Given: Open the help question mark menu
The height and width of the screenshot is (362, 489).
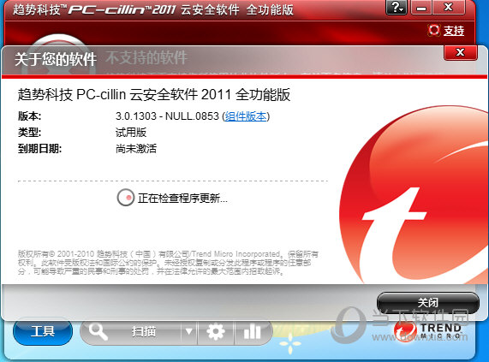Looking at the screenshot, I should (397, 7).
